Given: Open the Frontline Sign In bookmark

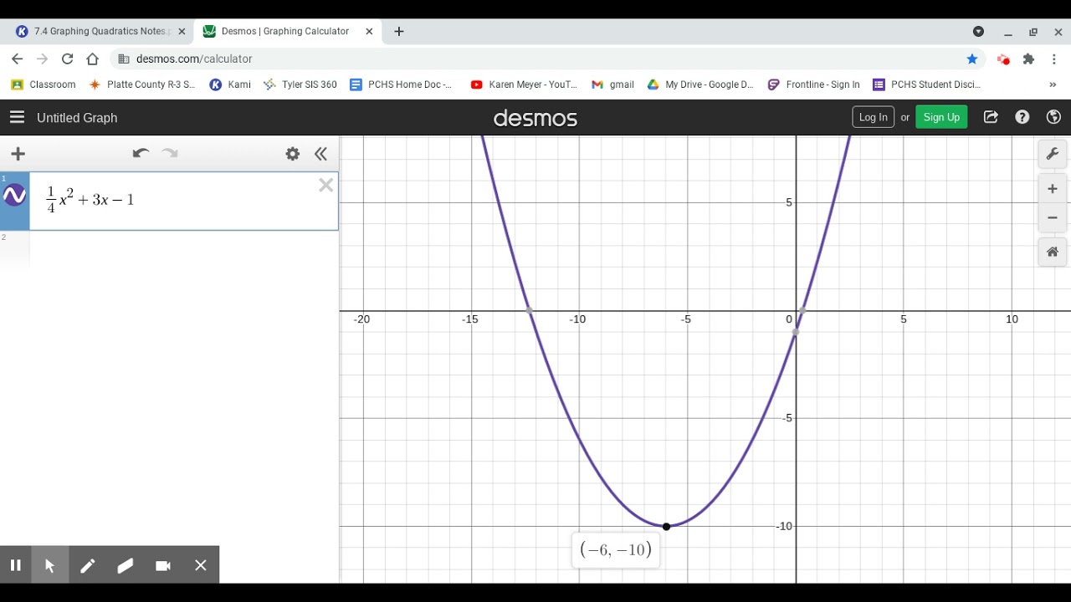Looking at the screenshot, I should coord(813,84).
